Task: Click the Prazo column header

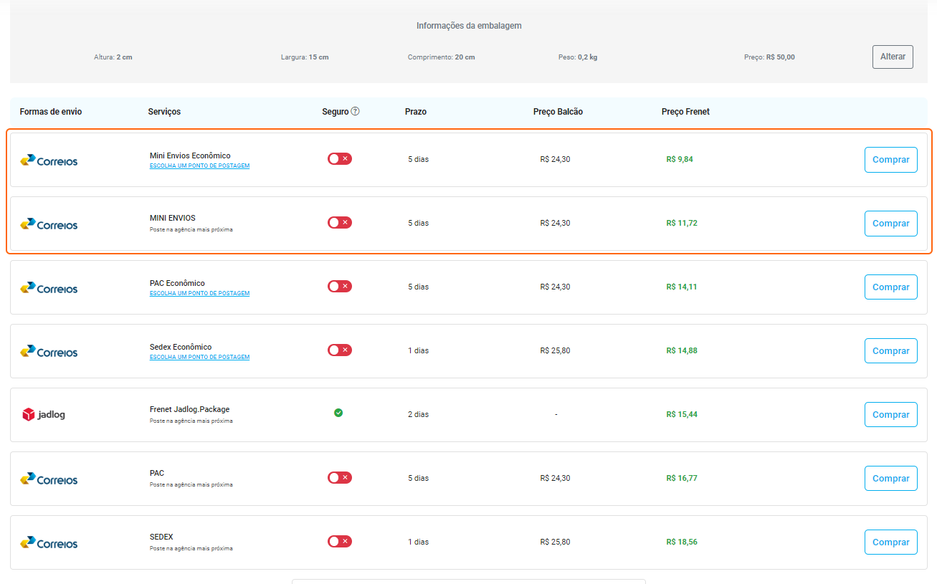Action: pyautogui.click(x=416, y=112)
